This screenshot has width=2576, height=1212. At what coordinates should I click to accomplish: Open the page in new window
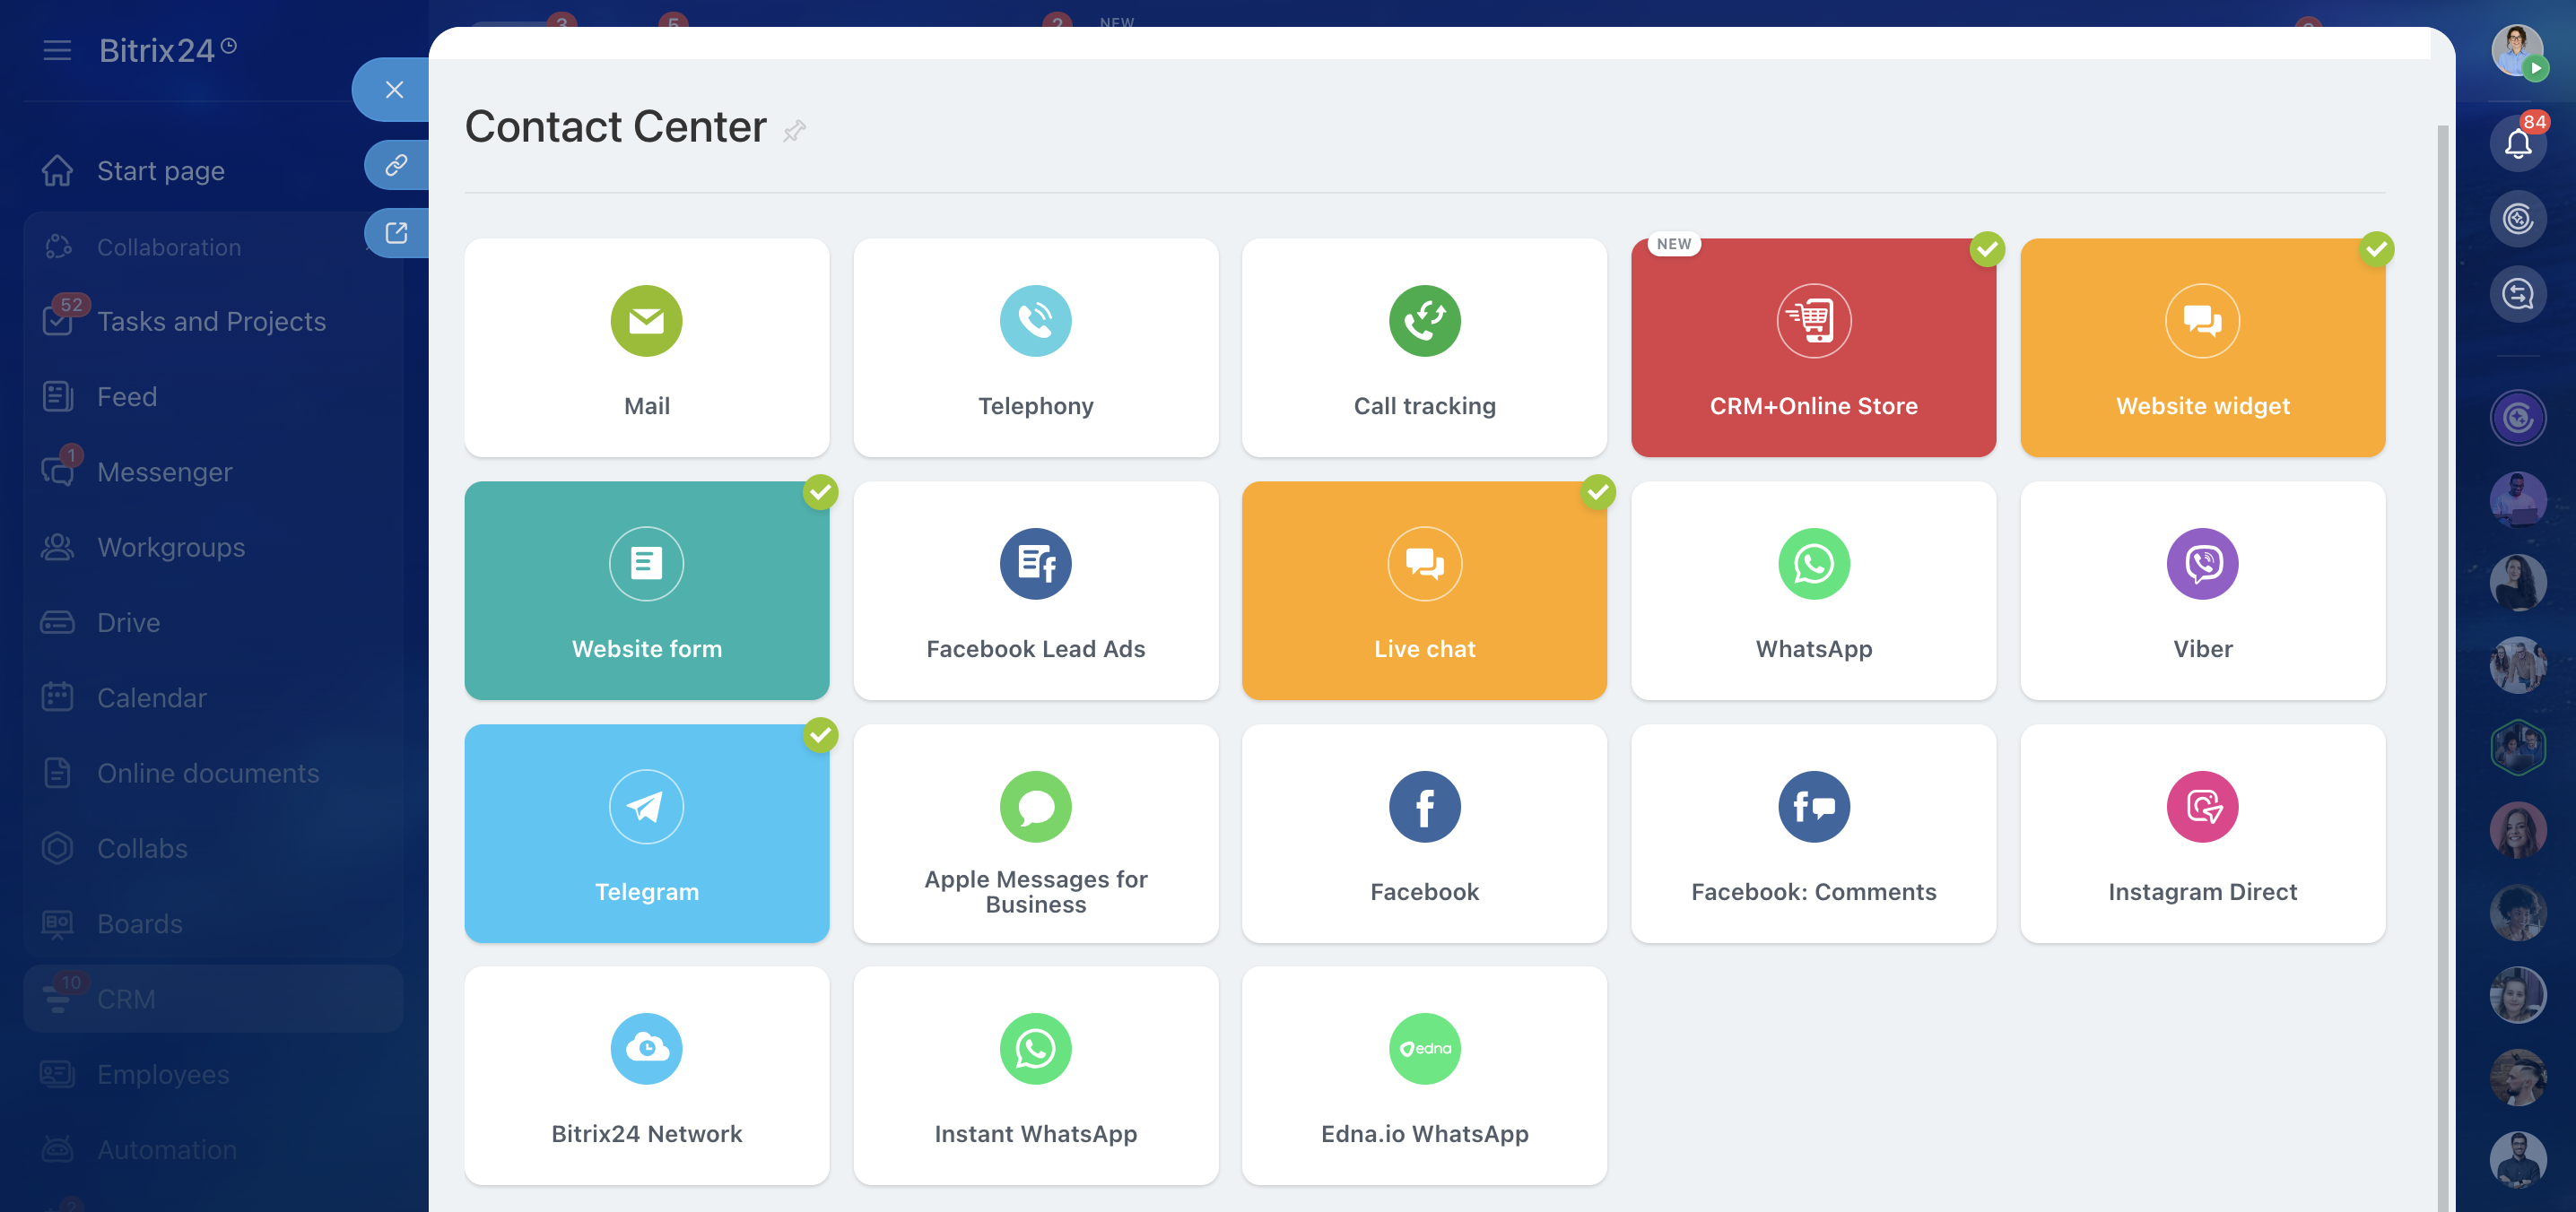pyautogui.click(x=396, y=233)
